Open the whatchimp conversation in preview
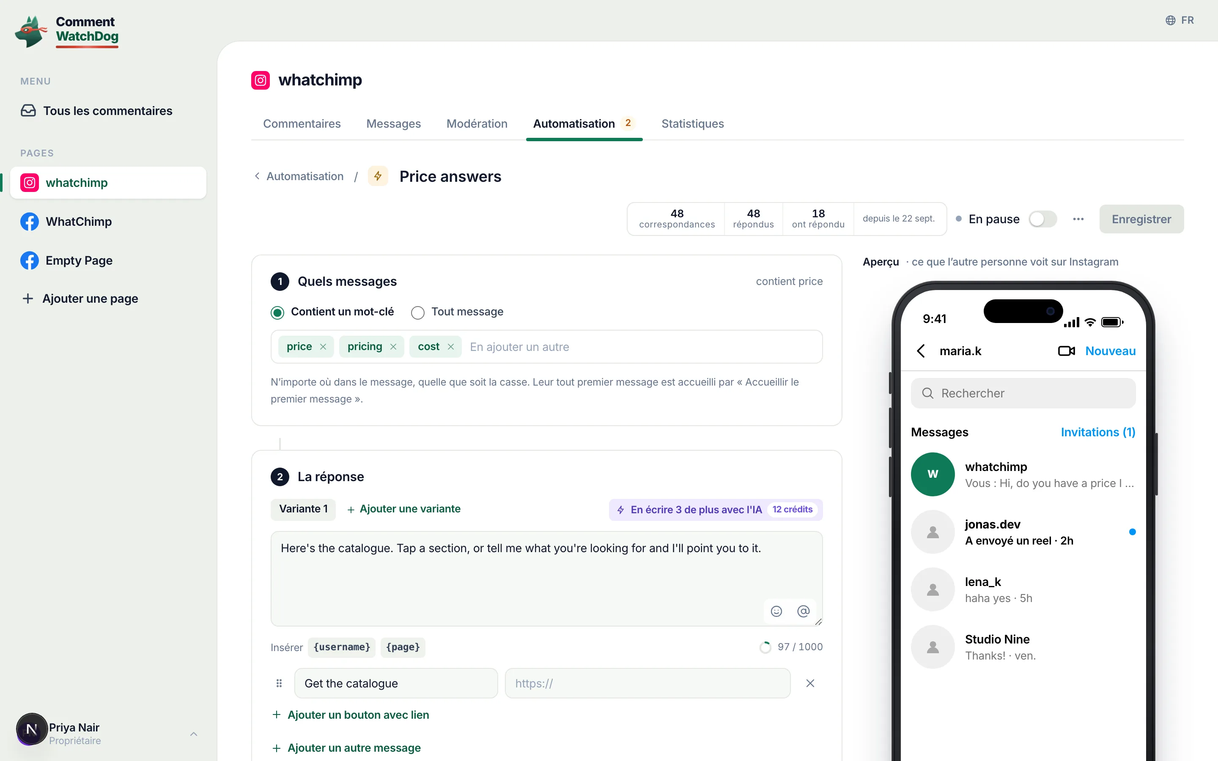The image size is (1218, 761). 1023,475
